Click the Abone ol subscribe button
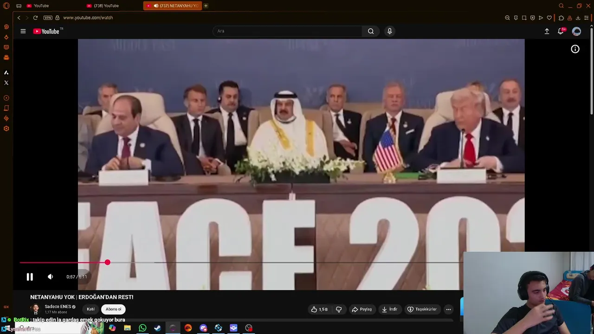Screen dimensions: 594x334 113,309
